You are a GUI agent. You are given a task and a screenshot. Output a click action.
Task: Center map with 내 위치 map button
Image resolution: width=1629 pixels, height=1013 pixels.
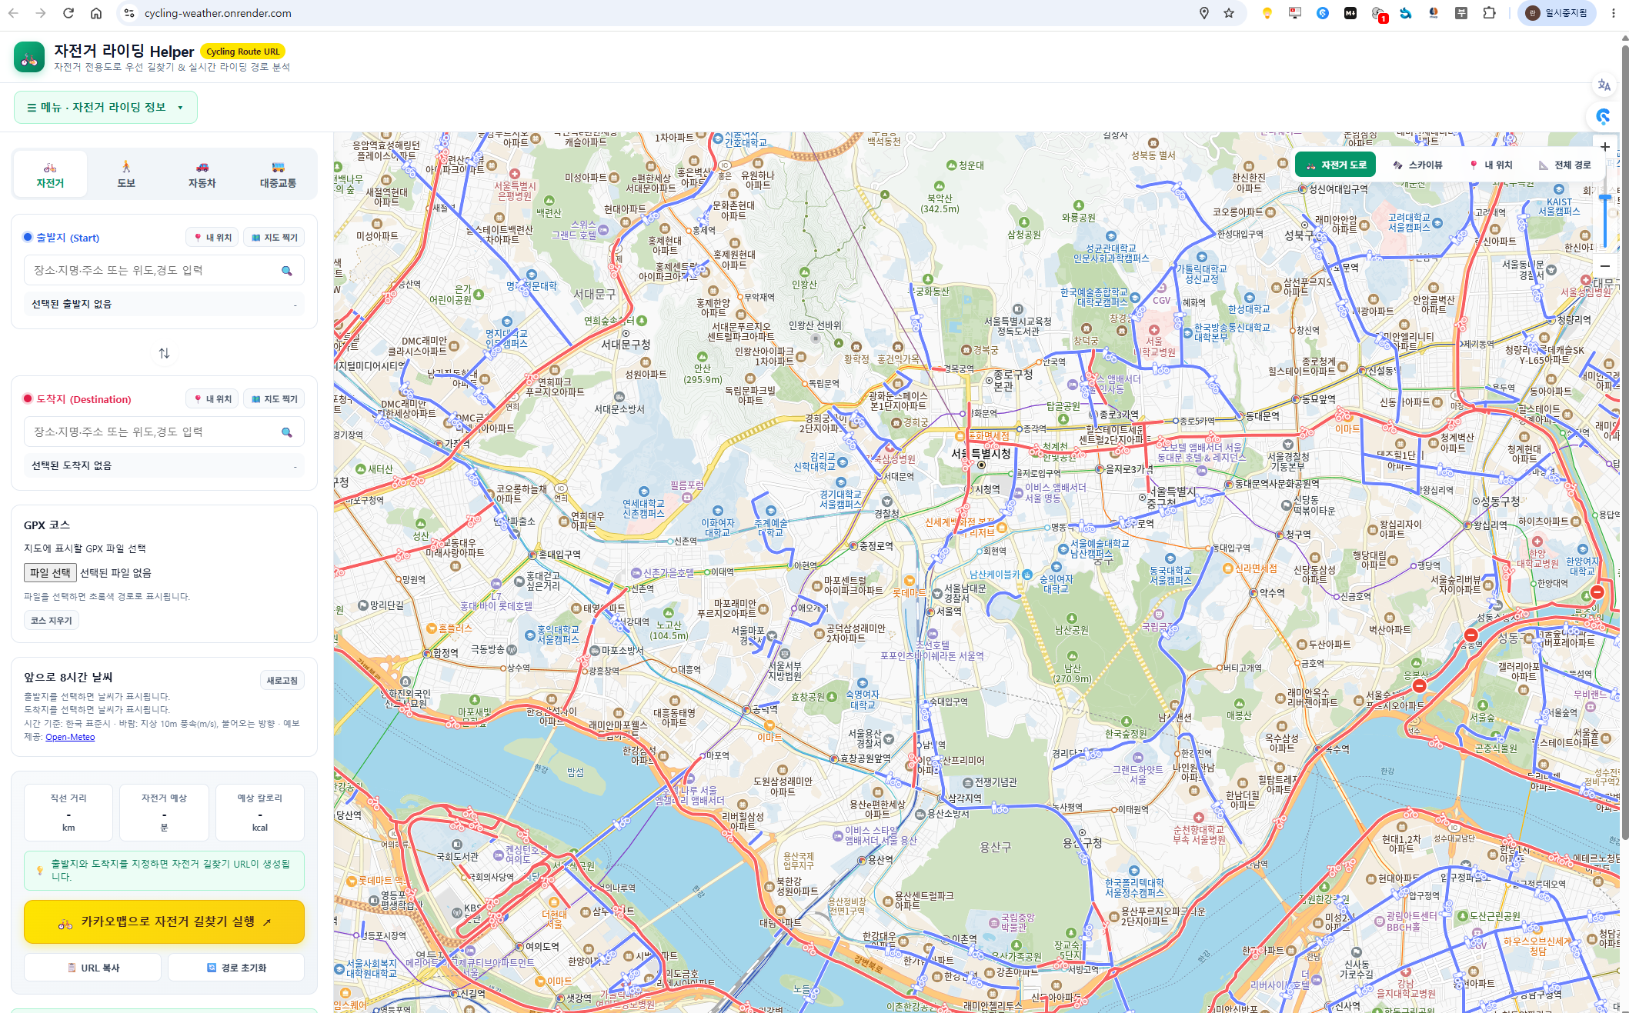[1490, 165]
